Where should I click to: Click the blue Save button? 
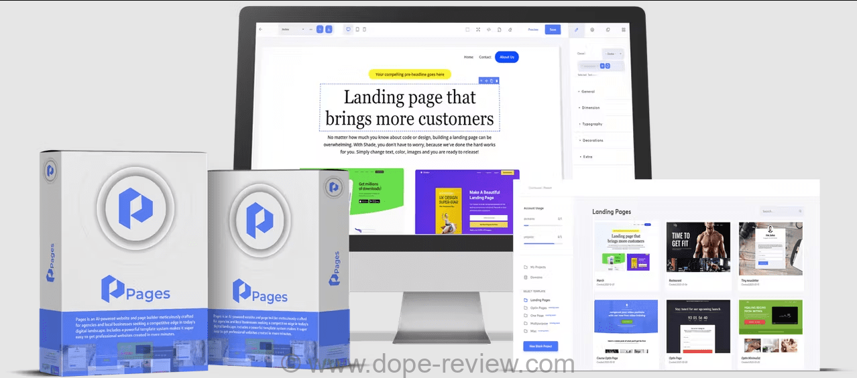pos(553,29)
